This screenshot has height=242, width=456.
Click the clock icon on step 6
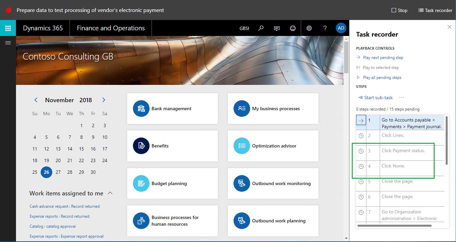pyautogui.click(x=361, y=197)
